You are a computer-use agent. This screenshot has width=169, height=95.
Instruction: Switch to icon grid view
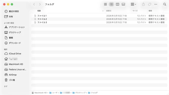105,4
